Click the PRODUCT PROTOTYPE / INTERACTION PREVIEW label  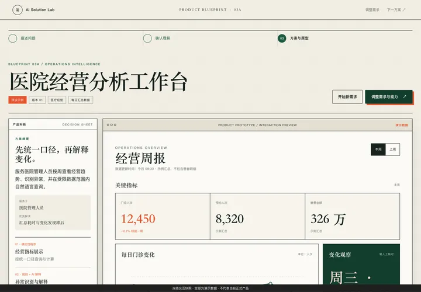(x=257, y=125)
